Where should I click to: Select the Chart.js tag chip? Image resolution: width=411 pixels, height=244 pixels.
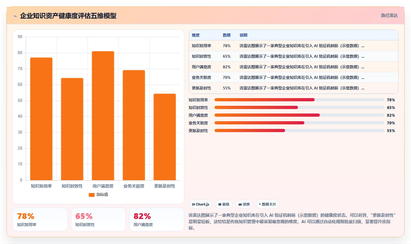click(x=201, y=204)
